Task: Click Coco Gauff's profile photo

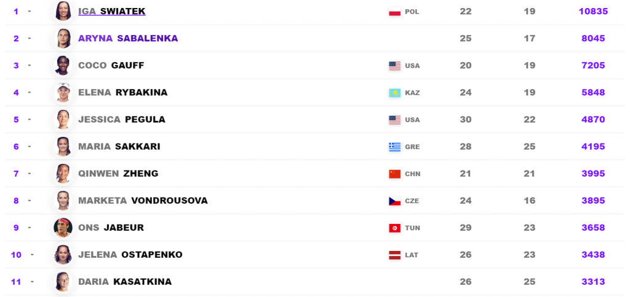Action: point(63,65)
